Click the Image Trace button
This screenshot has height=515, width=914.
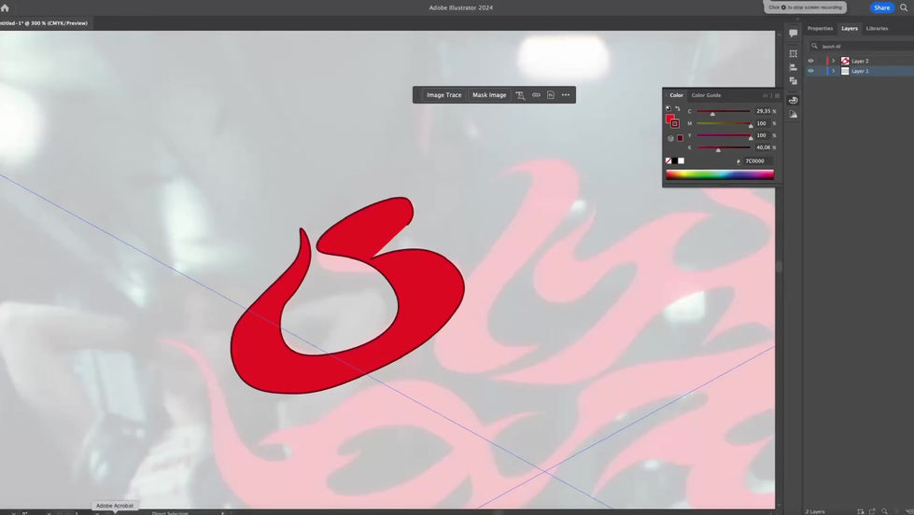(443, 95)
